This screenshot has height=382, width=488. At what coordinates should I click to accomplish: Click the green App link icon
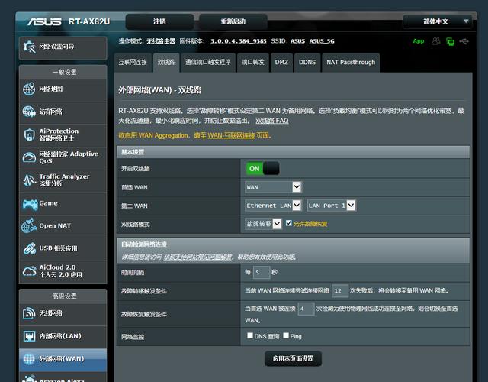click(419, 41)
